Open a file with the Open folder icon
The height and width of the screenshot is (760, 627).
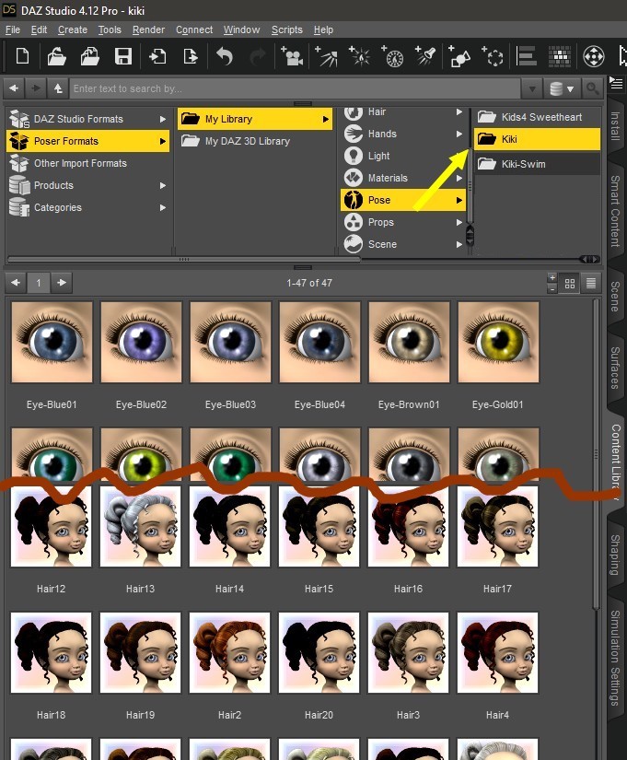(57, 56)
